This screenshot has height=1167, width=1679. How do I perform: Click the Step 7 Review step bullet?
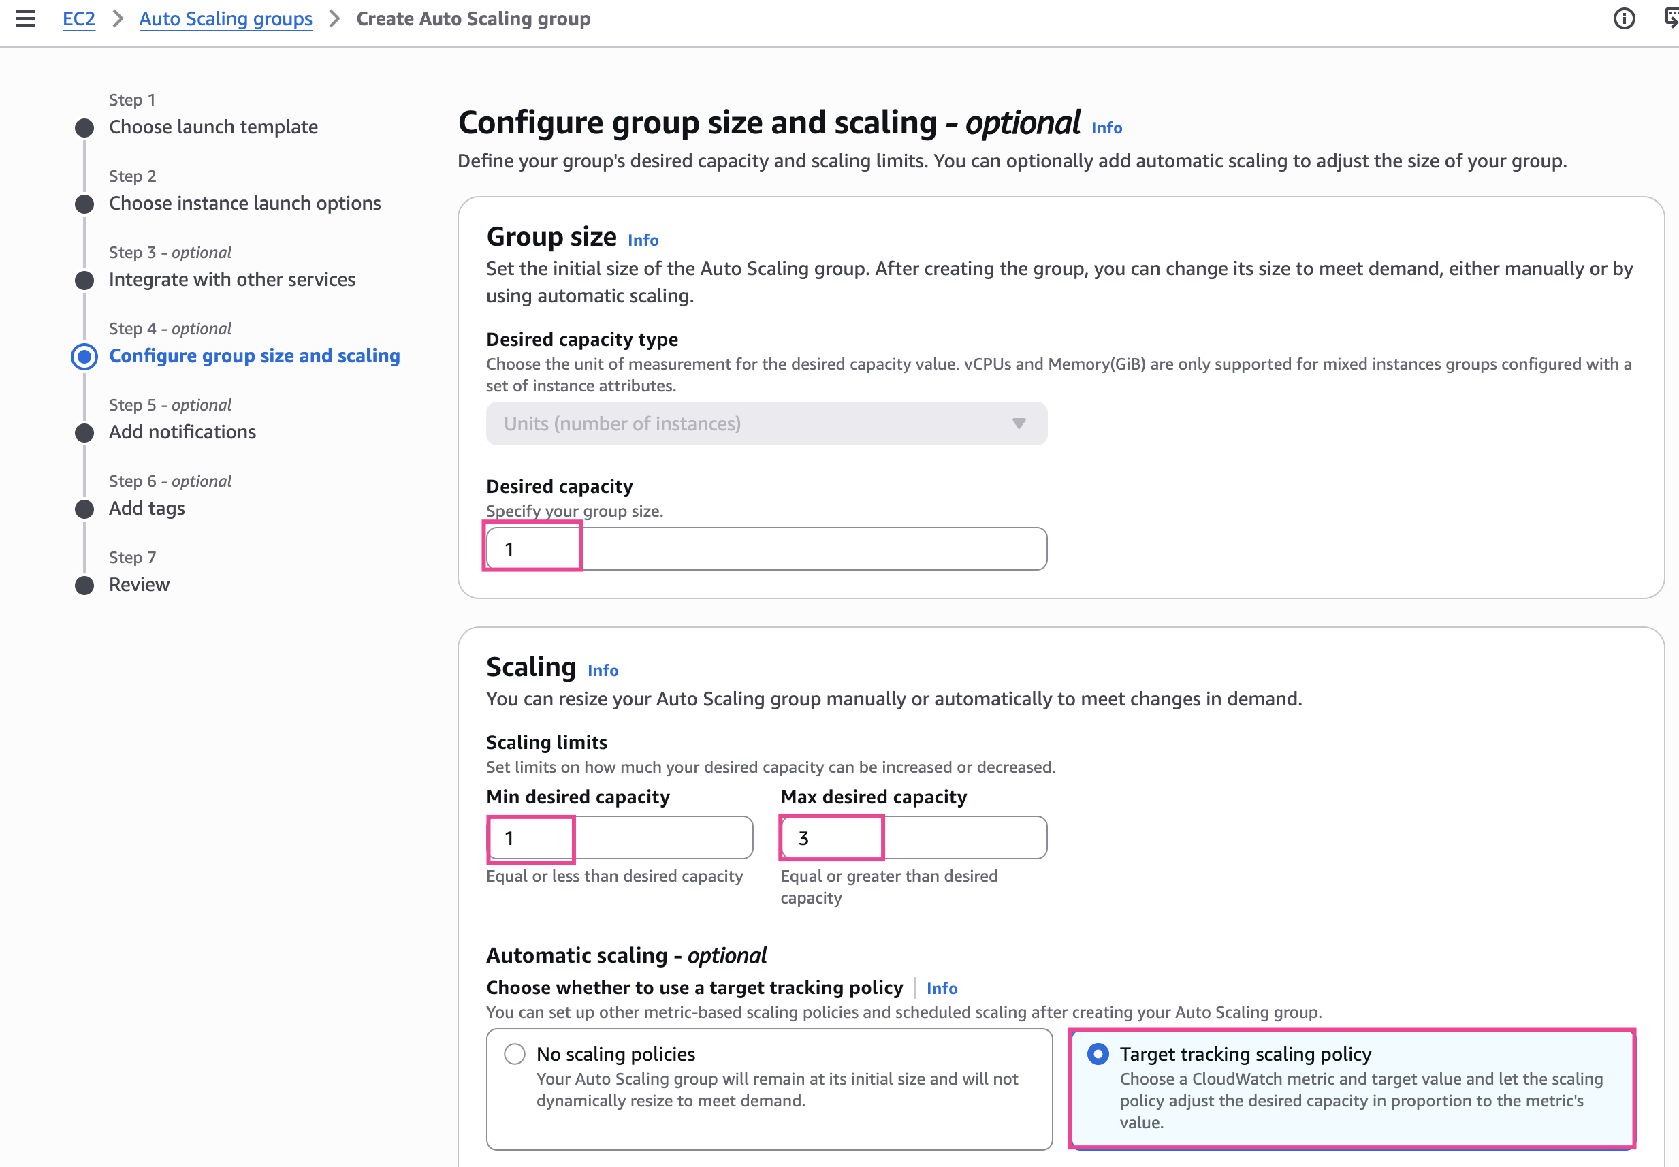pos(85,586)
